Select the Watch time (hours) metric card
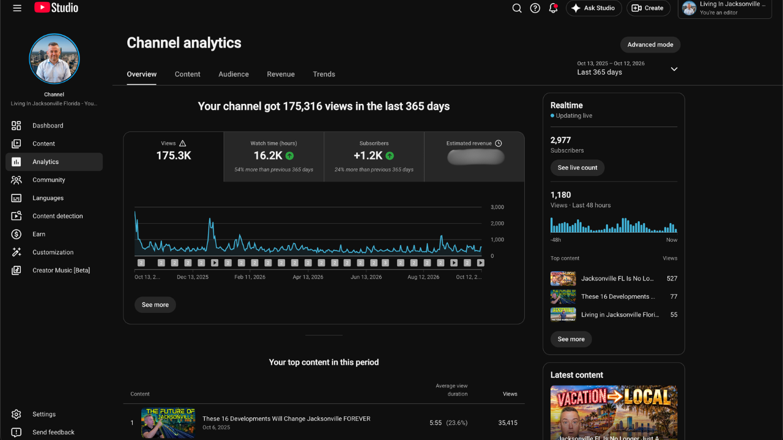The height and width of the screenshot is (440, 783). (x=273, y=157)
